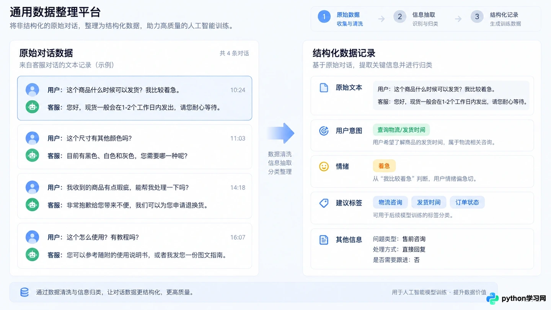Click the 情绪 smiley face icon
Viewport: 551px width, 310px height.
[324, 166]
